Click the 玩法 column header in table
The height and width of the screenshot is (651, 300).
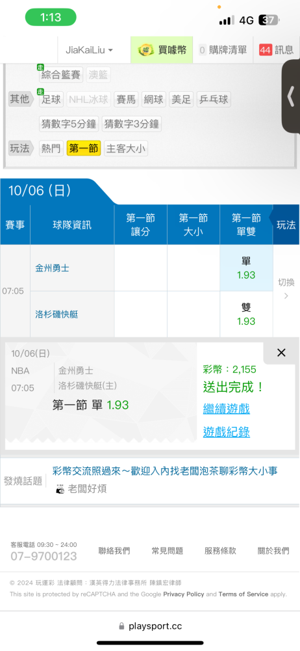[x=286, y=225]
